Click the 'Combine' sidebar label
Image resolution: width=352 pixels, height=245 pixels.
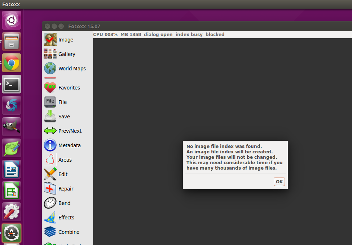[x=69, y=232]
